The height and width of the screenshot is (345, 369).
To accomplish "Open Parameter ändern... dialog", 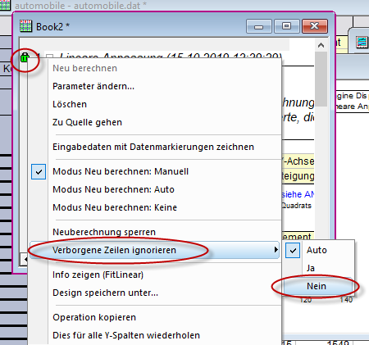I will click(x=93, y=86).
